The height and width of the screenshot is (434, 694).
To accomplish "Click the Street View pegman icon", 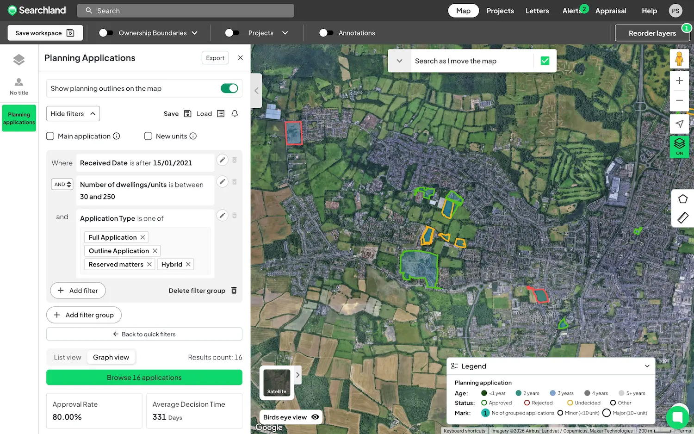I will pyautogui.click(x=679, y=58).
